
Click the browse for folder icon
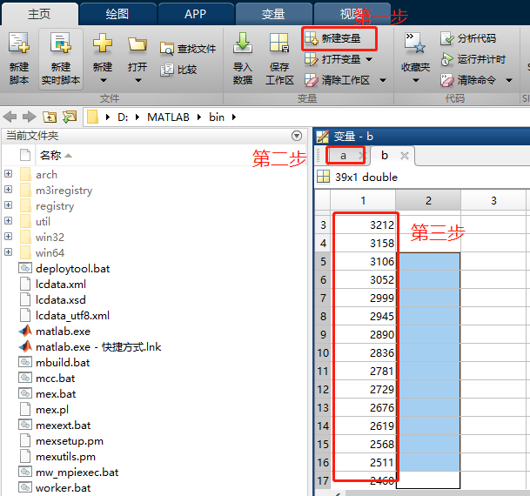click(70, 117)
